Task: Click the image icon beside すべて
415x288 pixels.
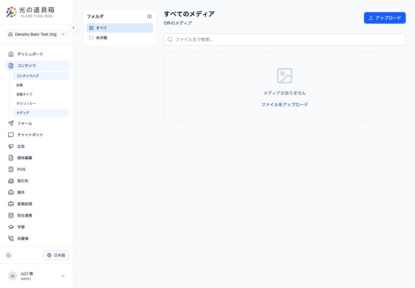Action: (91, 28)
